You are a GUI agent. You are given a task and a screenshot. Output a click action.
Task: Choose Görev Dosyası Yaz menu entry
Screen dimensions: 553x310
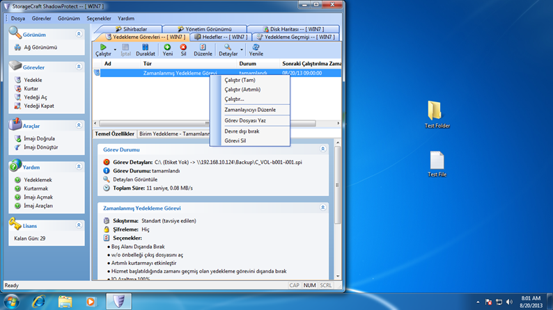[245, 120]
